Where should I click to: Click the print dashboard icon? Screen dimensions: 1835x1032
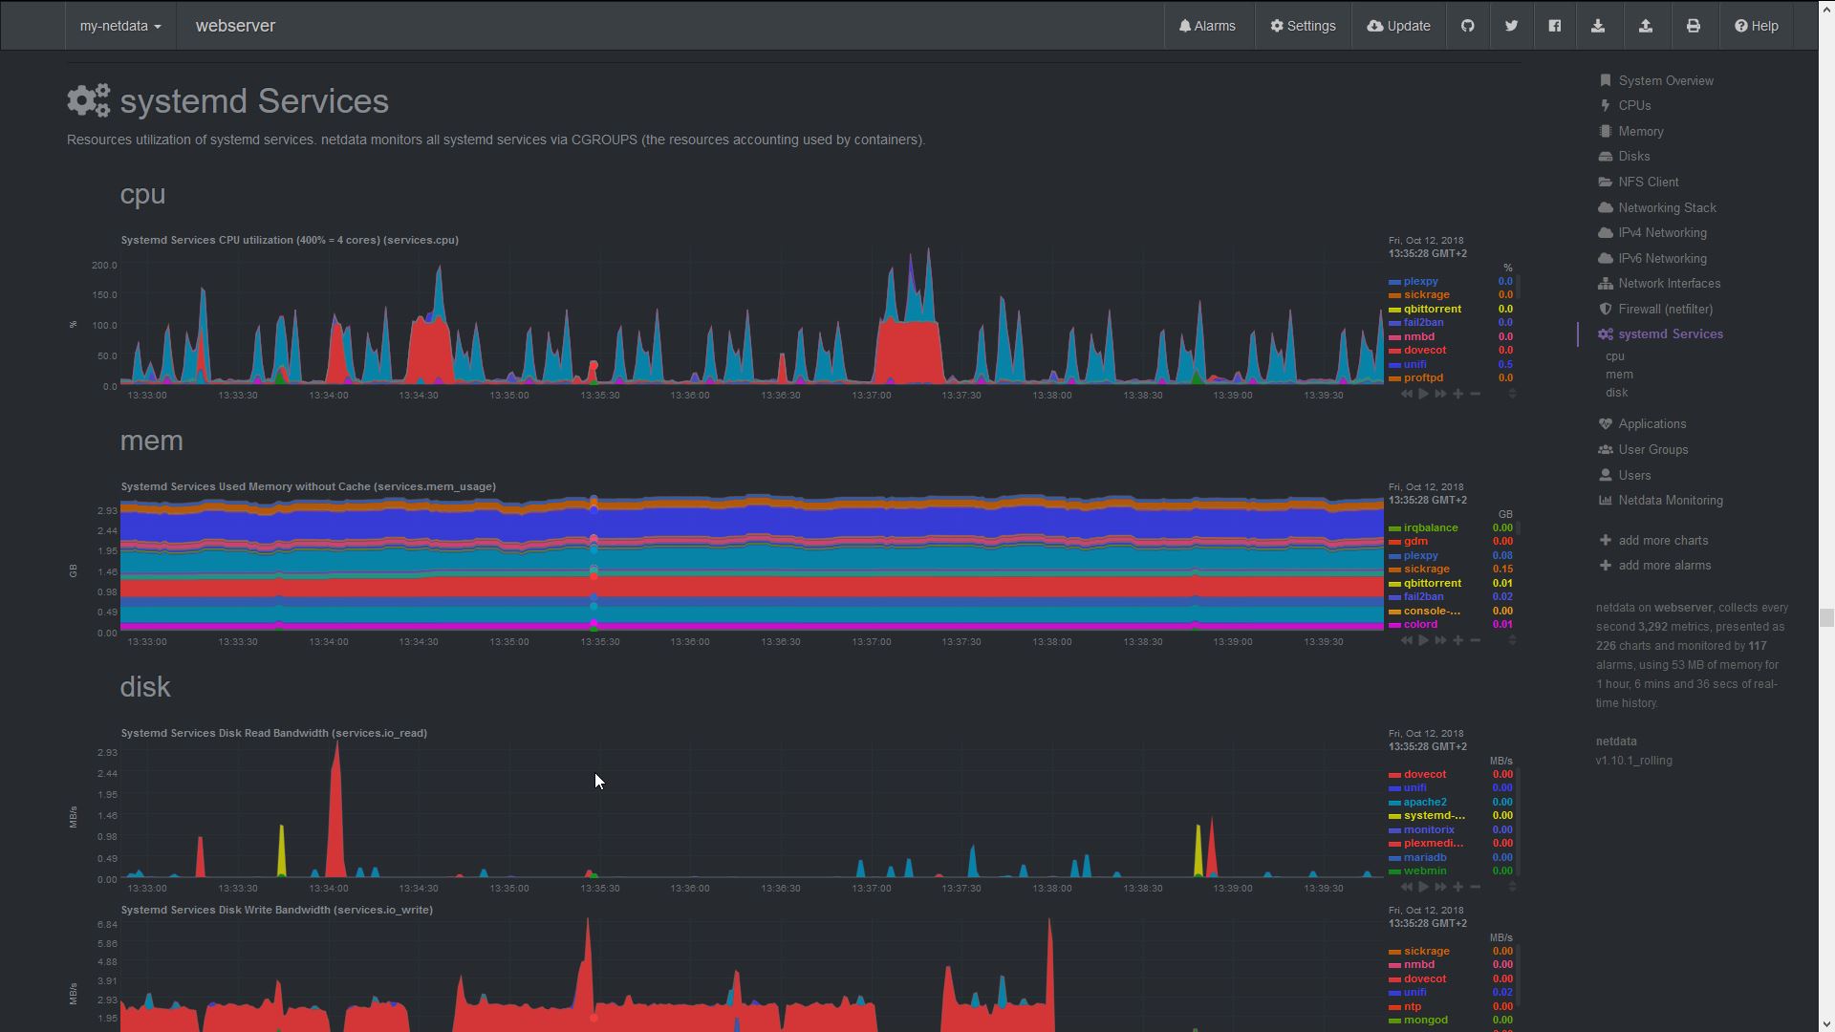tap(1693, 26)
